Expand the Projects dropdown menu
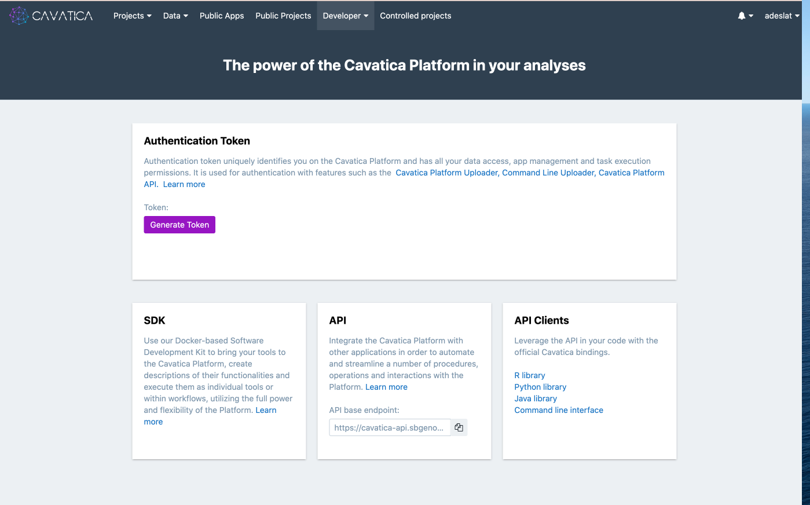Viewport: 810px width, 505px height. [132, 16]
